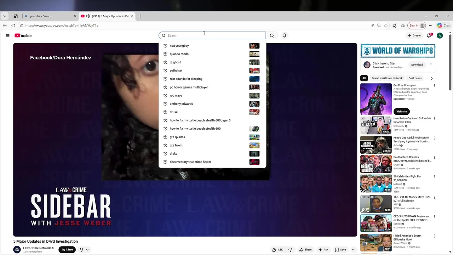Show more filter chips with right arrow
The height and width of the screenshot is (255, 453).
[x=431, y=78]
